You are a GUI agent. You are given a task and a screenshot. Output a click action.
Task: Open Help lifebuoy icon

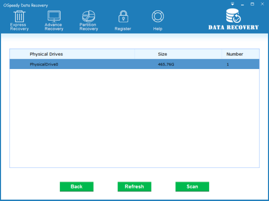157,16
